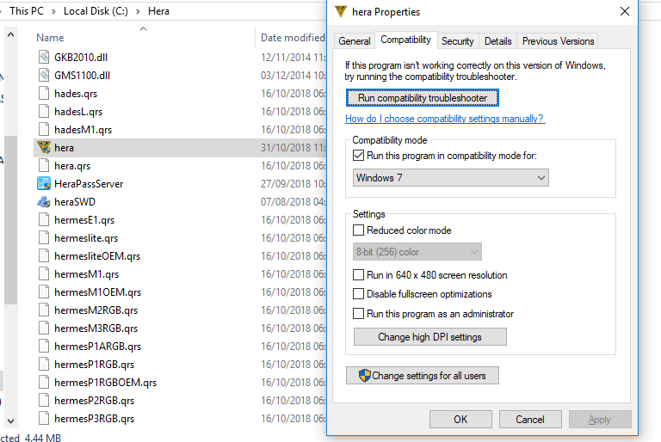Check Run this program as an administrator

(359, 314)
